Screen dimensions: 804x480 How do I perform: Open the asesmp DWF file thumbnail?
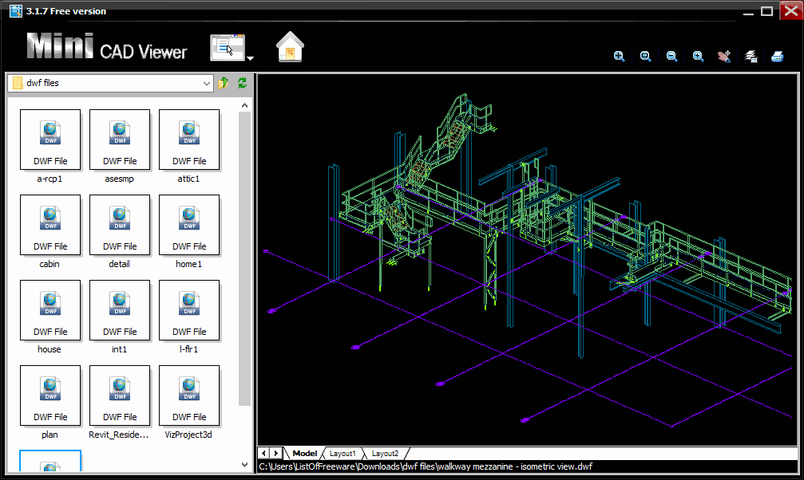(x=120, y=140)
